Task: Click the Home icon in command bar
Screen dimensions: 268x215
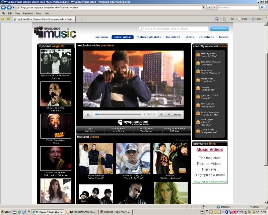Action: click(x=217, y=19)
